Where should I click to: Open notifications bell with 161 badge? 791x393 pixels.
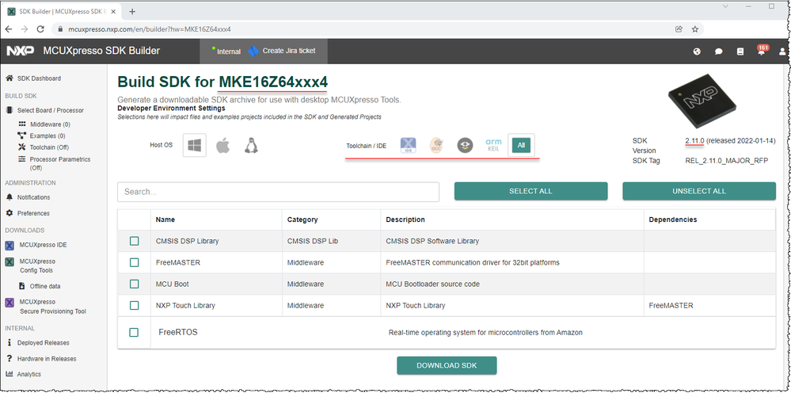[x=762, y=50]
